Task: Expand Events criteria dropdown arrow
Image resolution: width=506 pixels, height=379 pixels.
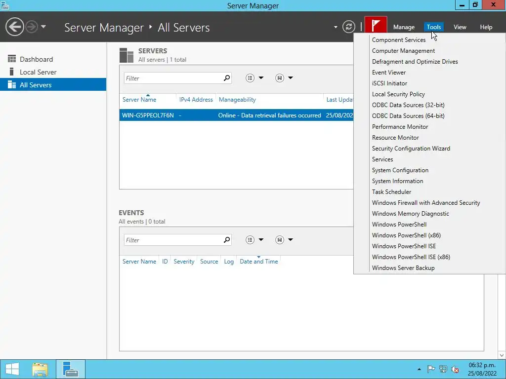Action: pyautogui.click(x=261, y=239)
